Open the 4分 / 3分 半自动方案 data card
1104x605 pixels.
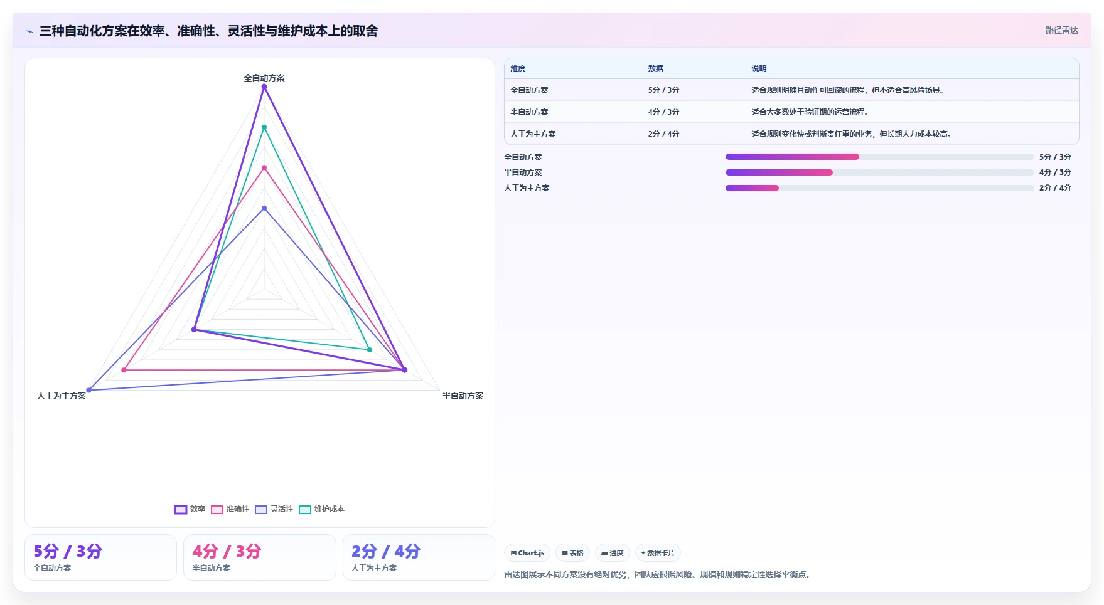(x=260, y=557)
